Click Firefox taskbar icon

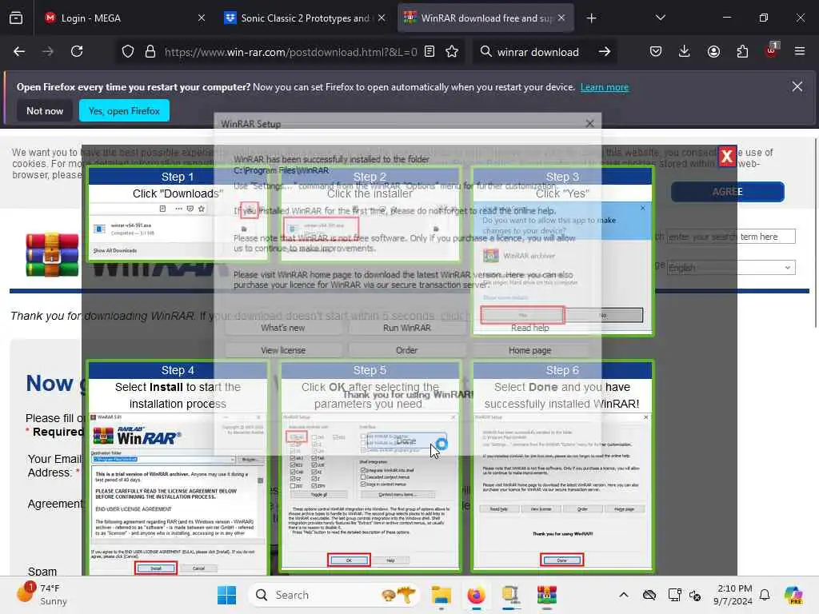(476, 595)
